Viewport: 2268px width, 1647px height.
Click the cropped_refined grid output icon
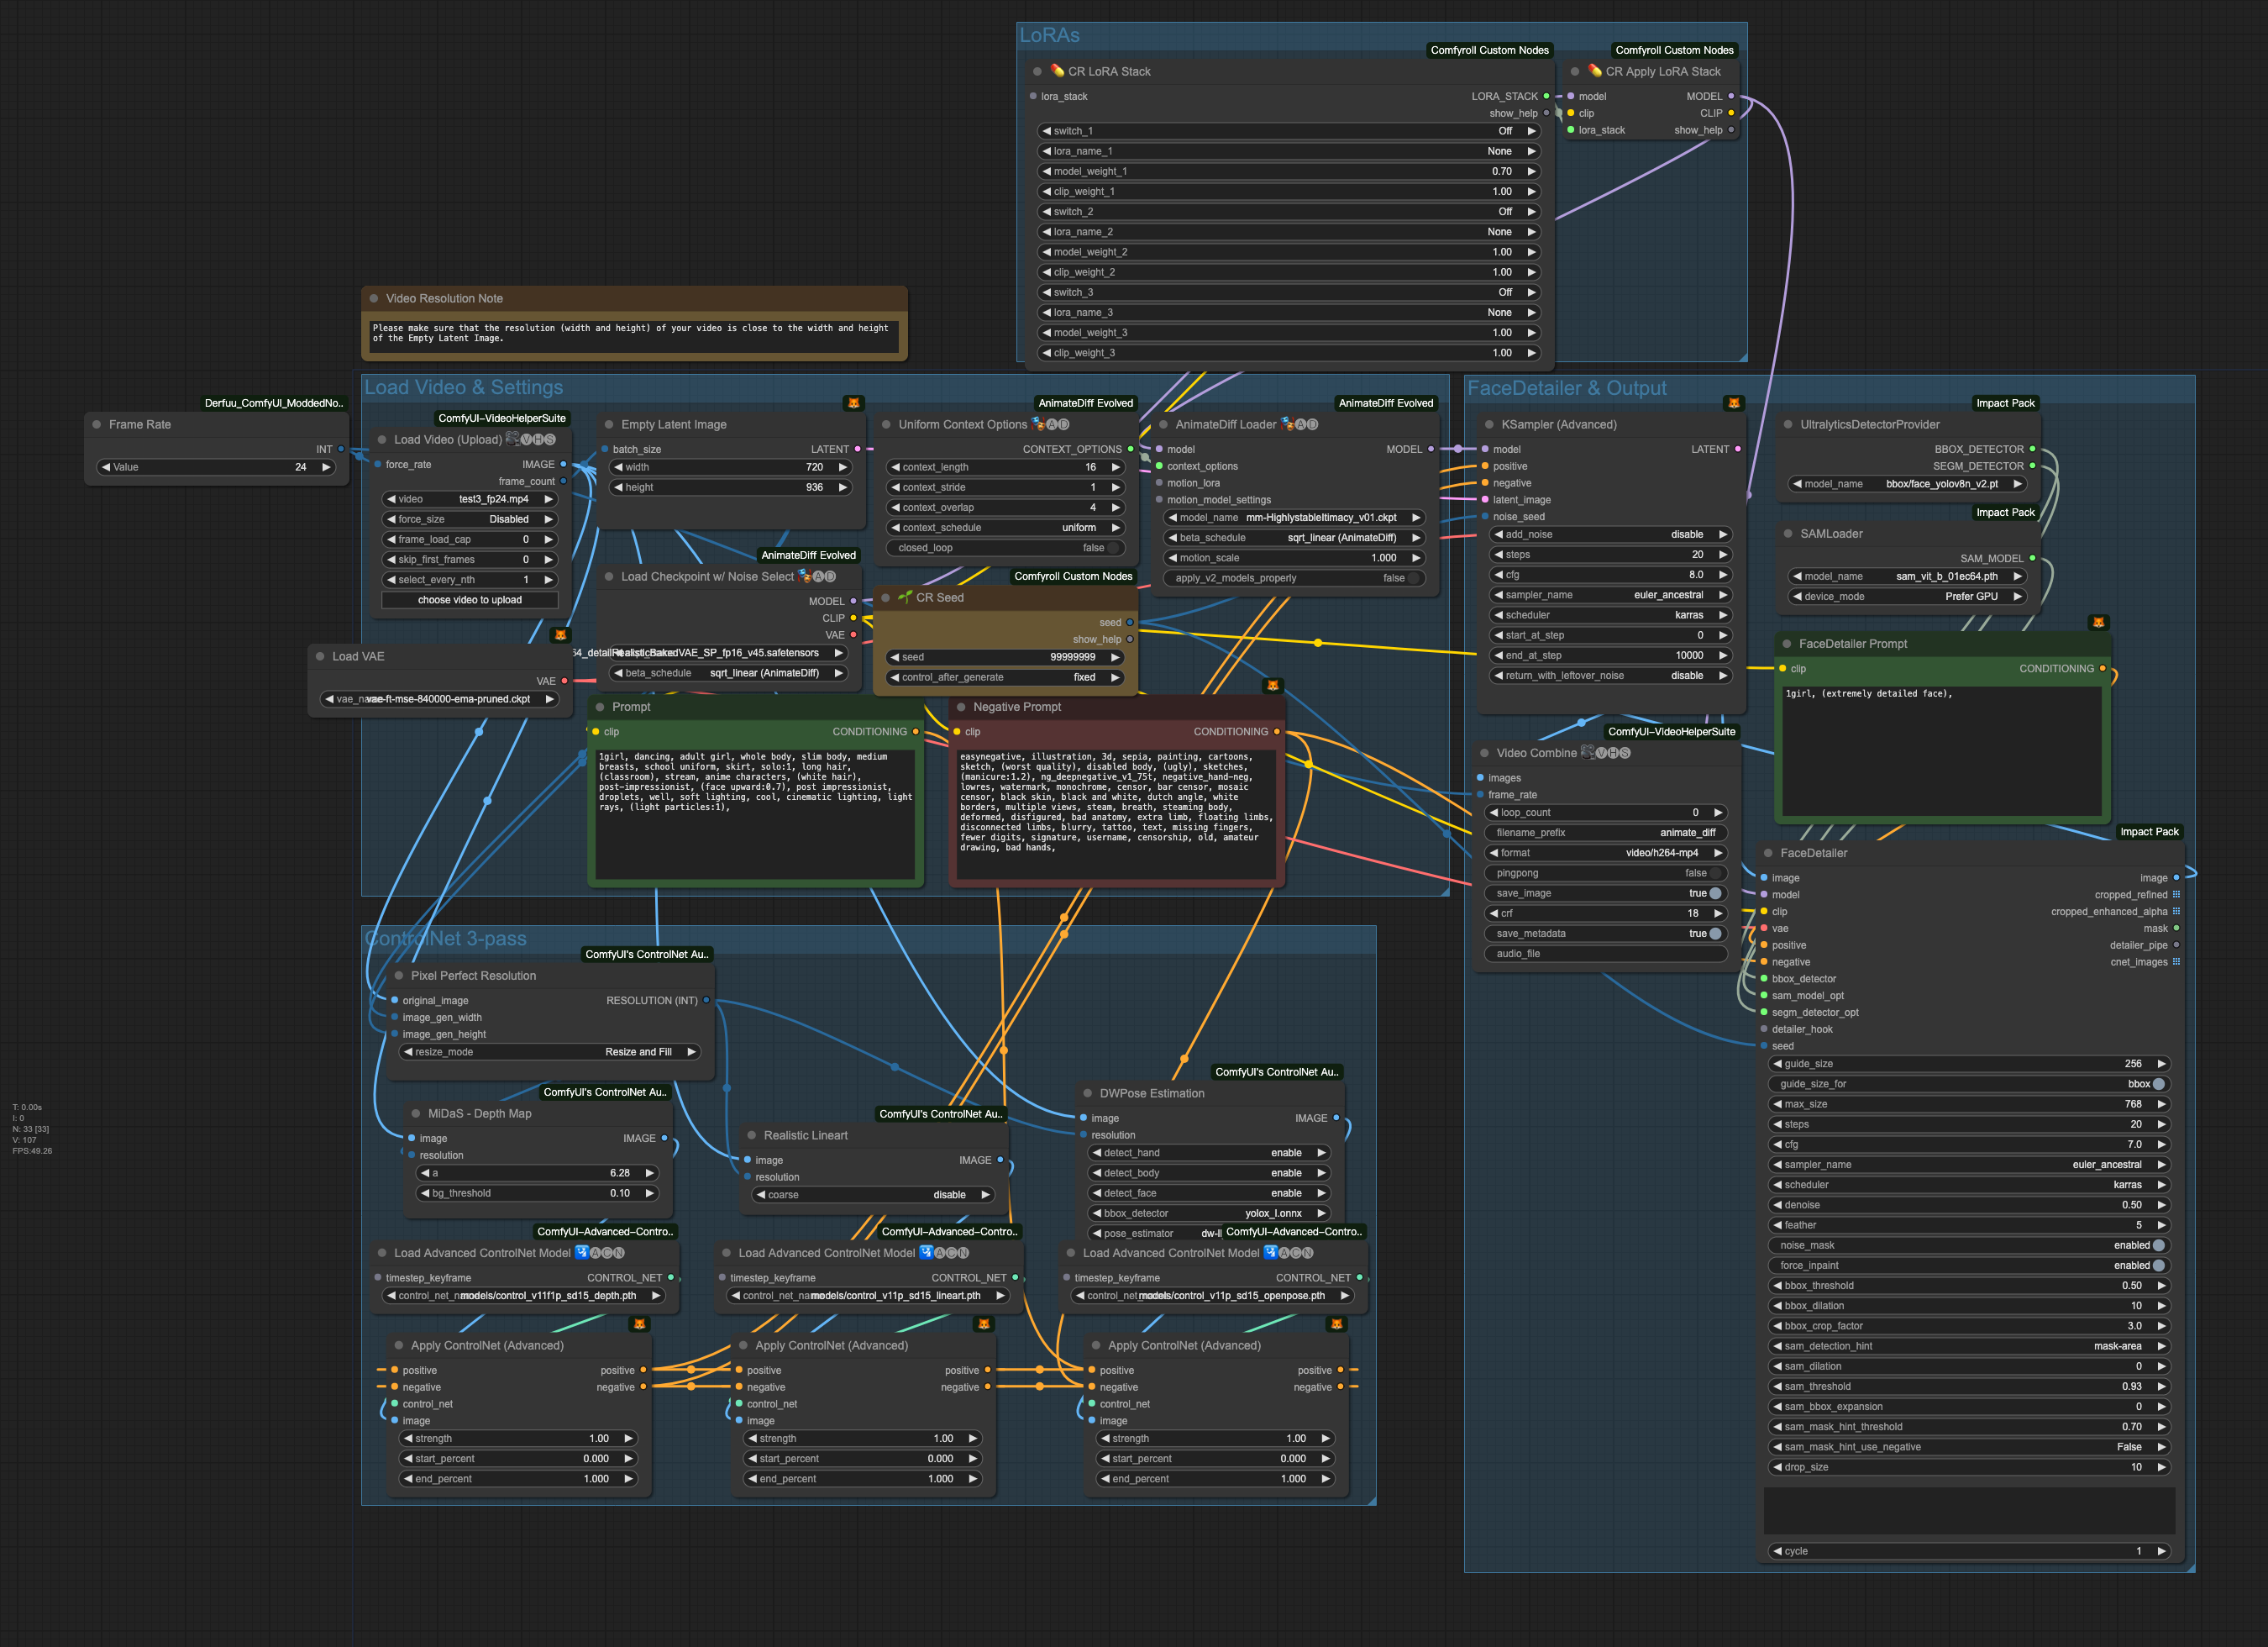tap(2176, 895)
